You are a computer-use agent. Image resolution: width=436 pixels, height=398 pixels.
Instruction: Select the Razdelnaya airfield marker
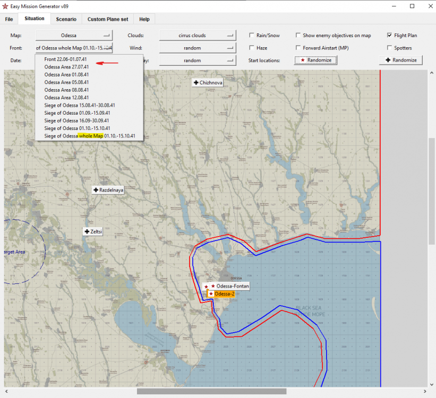point(108,190)
